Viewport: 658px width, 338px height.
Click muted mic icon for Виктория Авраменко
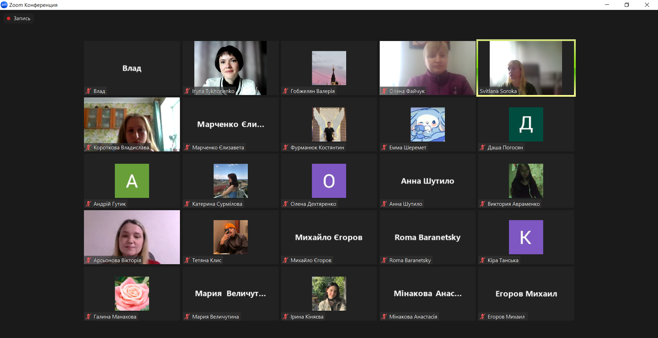[x=483, y=204]
